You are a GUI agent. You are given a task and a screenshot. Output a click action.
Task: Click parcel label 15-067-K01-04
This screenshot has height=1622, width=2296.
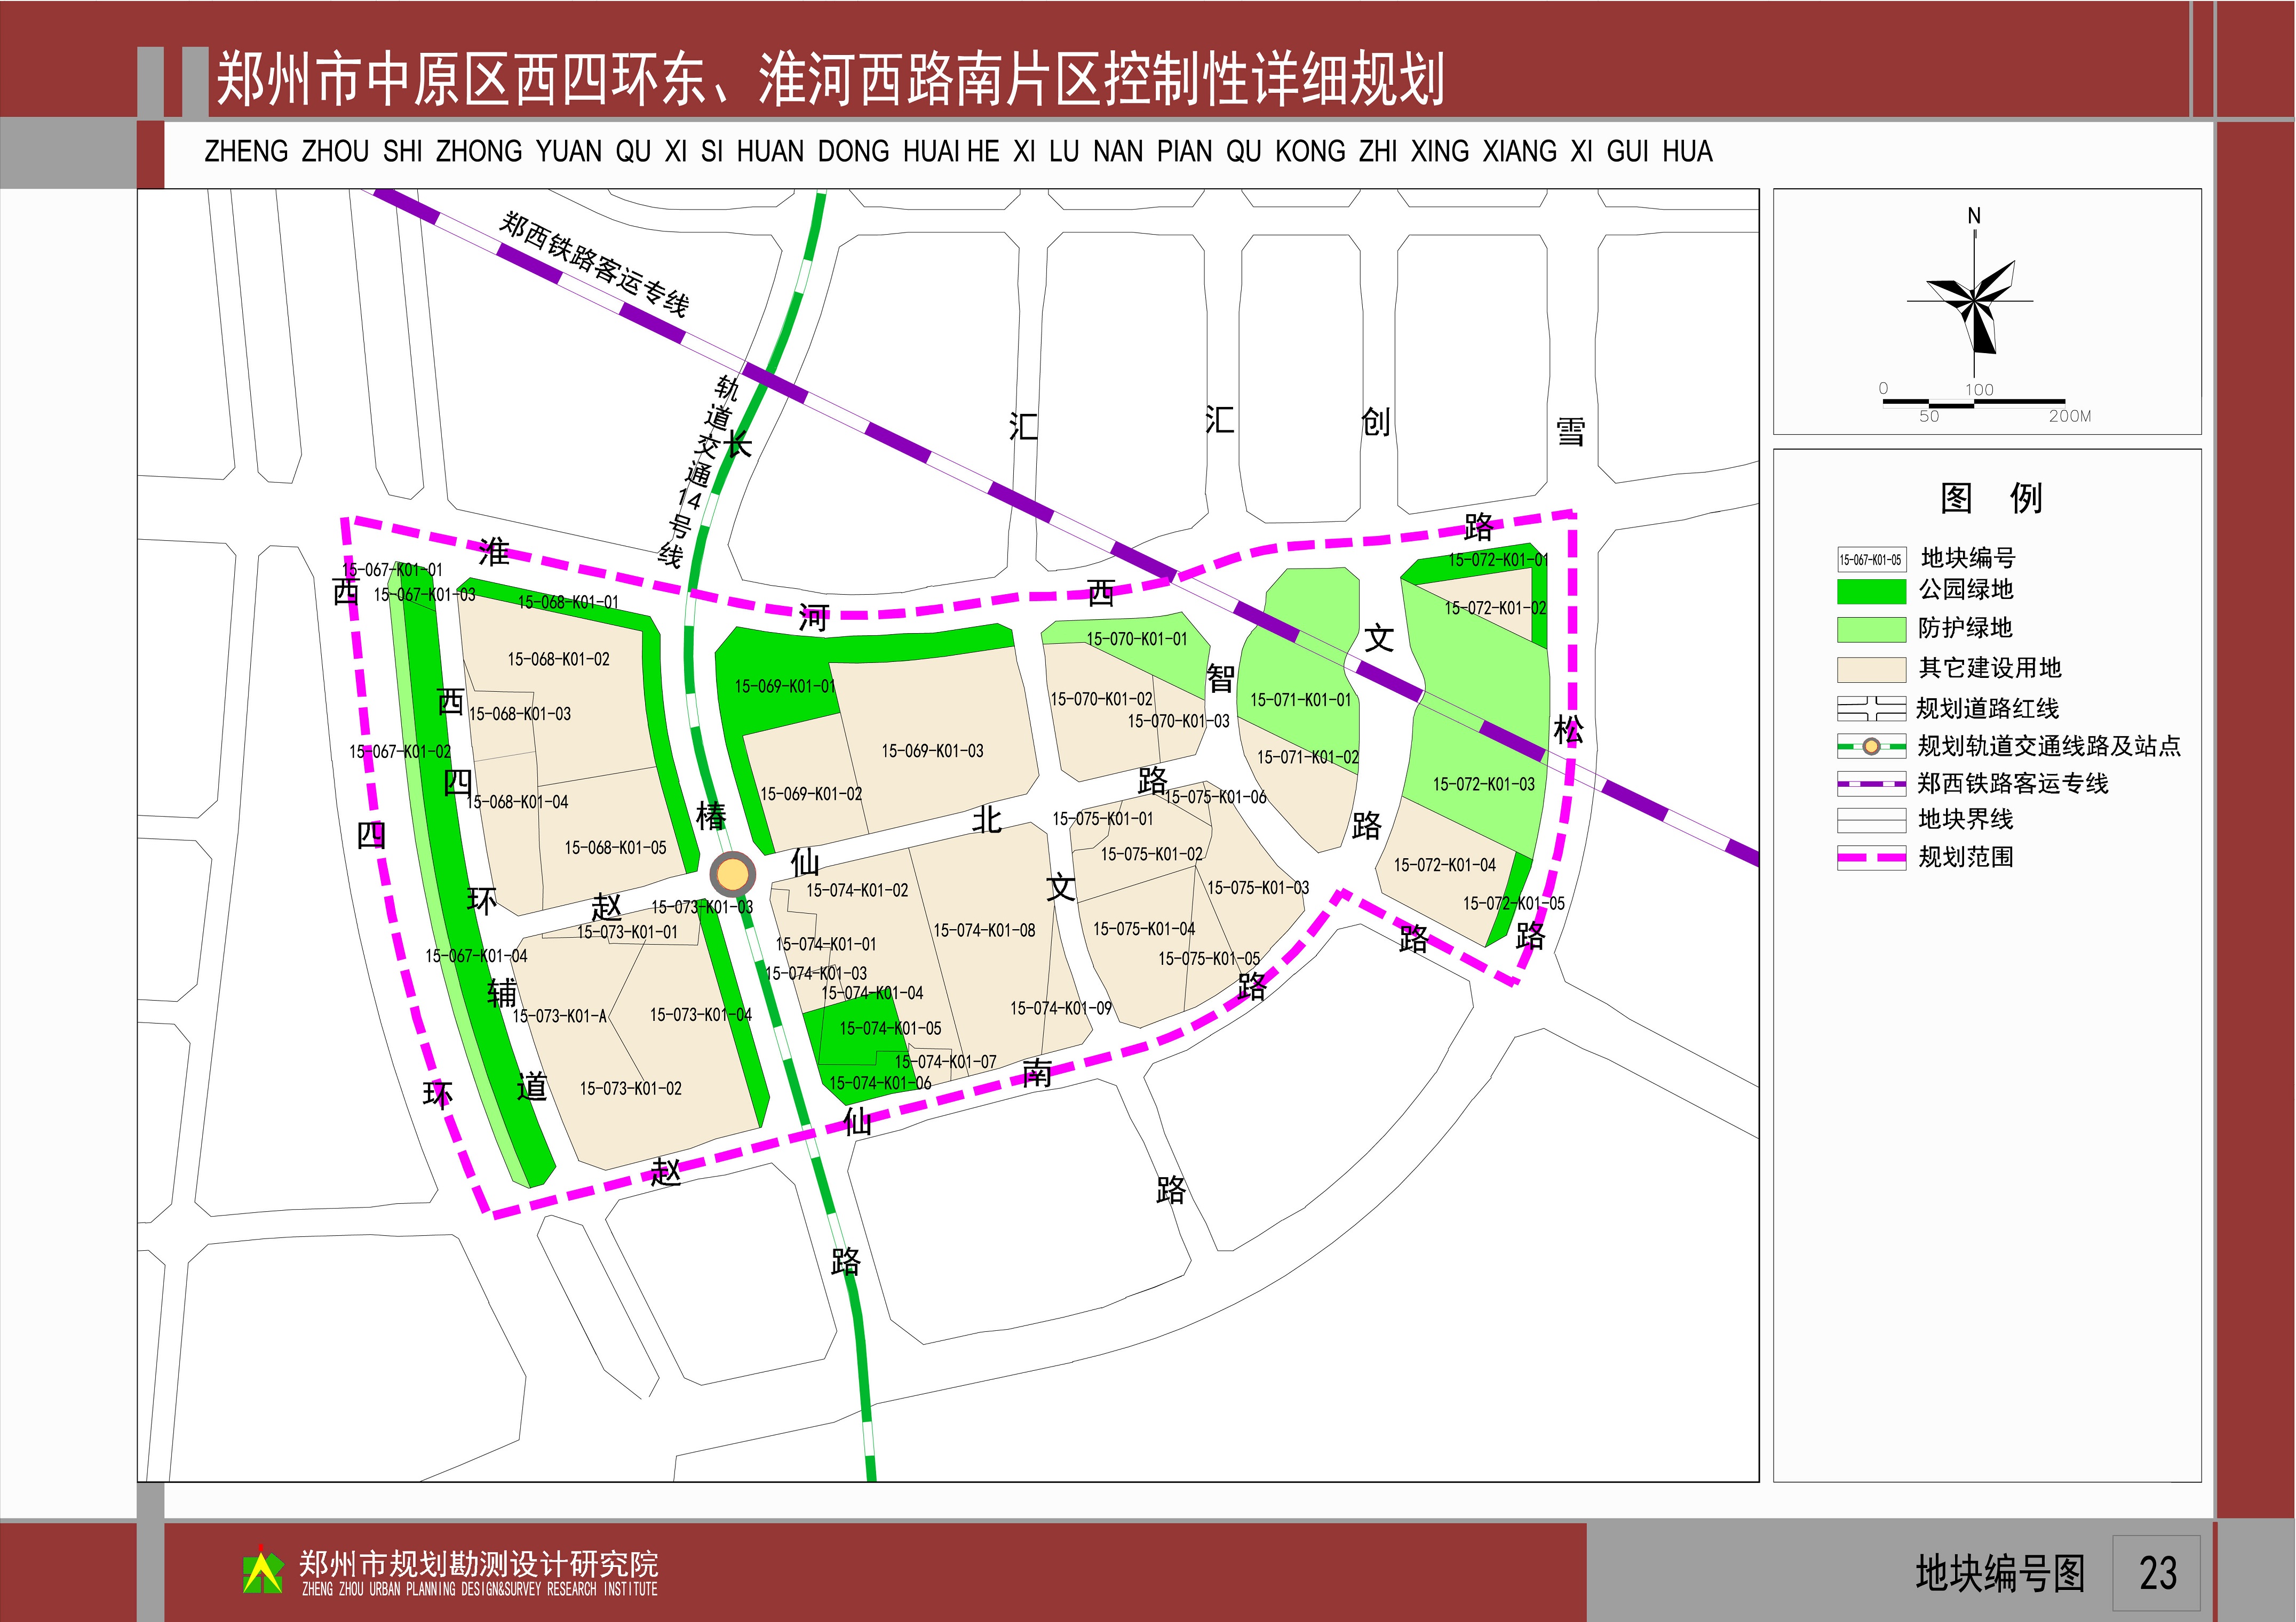(476, 956)
